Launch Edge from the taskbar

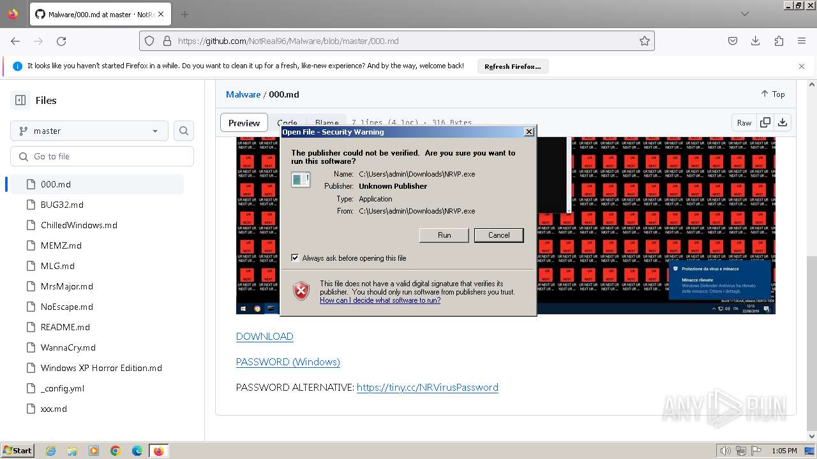tap(137, 451)
